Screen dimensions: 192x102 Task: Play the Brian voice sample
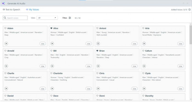98,66
